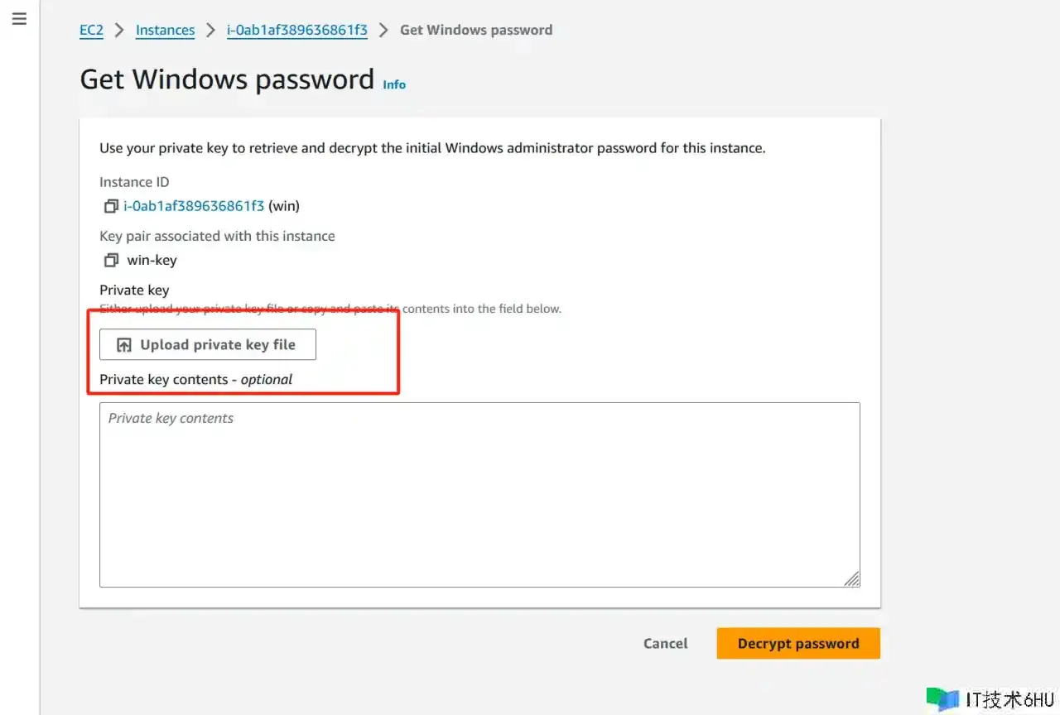Click the textarea resize handle
The image size is (1060, 715).
coord(851,578)
